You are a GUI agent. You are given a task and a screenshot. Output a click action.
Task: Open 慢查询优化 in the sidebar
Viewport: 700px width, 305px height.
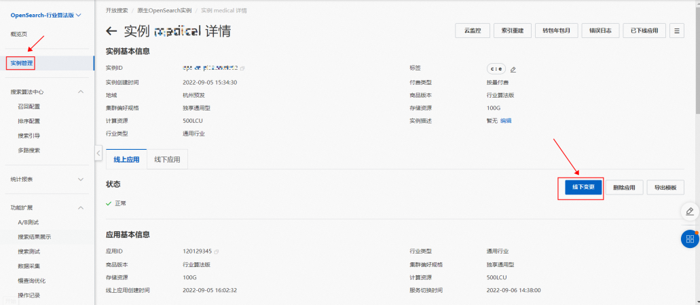(32, 281)
